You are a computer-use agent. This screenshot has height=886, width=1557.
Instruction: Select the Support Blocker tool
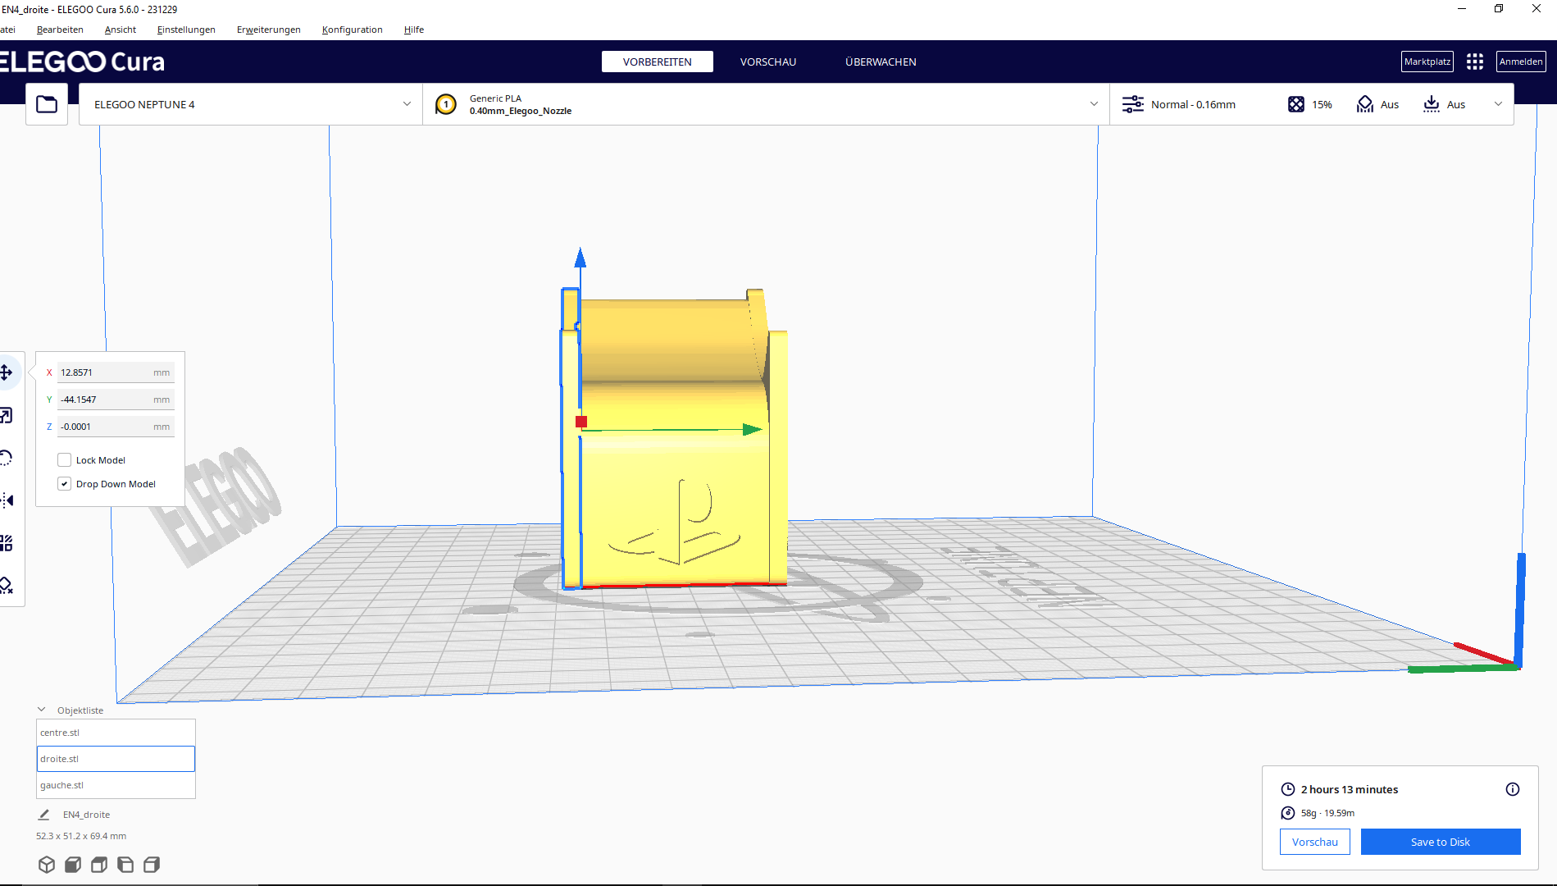tap(6, 585)
